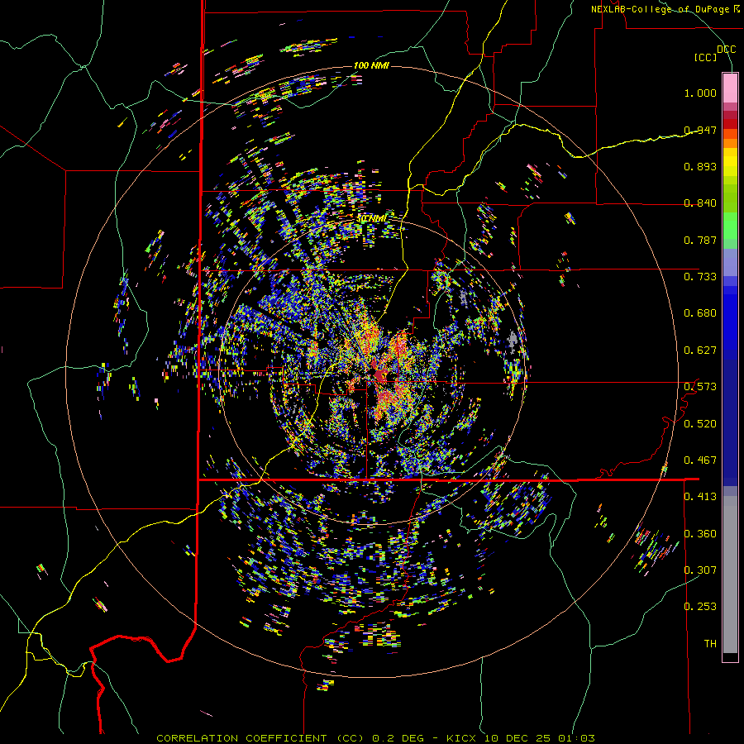Pick the lavender segment of color bar
The width and height of the screenshot is (744, 744).
click(730, 263)
